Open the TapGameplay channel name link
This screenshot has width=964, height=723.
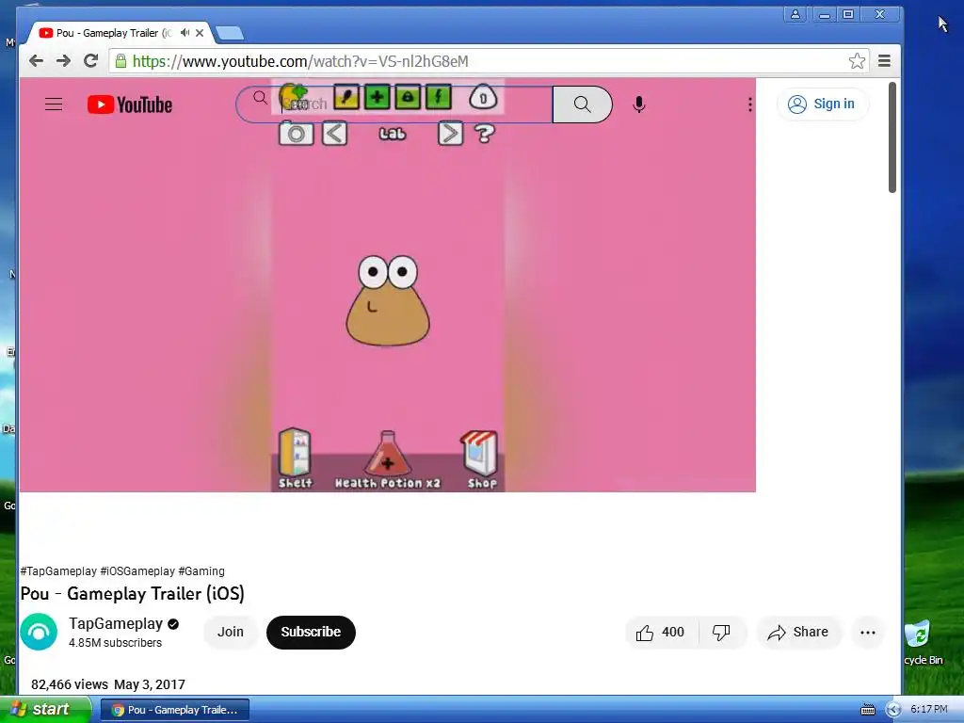tap(116, 624)
